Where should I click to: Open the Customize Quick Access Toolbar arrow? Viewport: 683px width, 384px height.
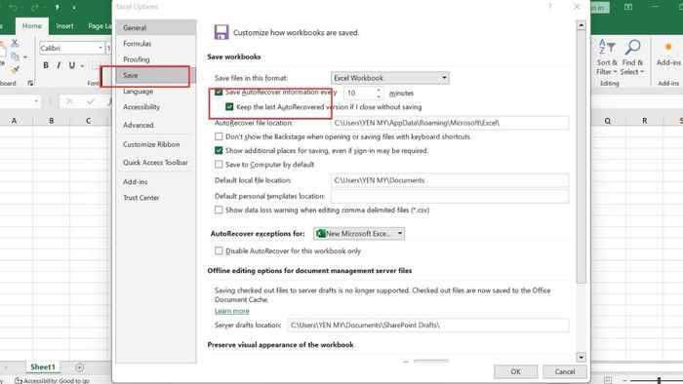74,8
